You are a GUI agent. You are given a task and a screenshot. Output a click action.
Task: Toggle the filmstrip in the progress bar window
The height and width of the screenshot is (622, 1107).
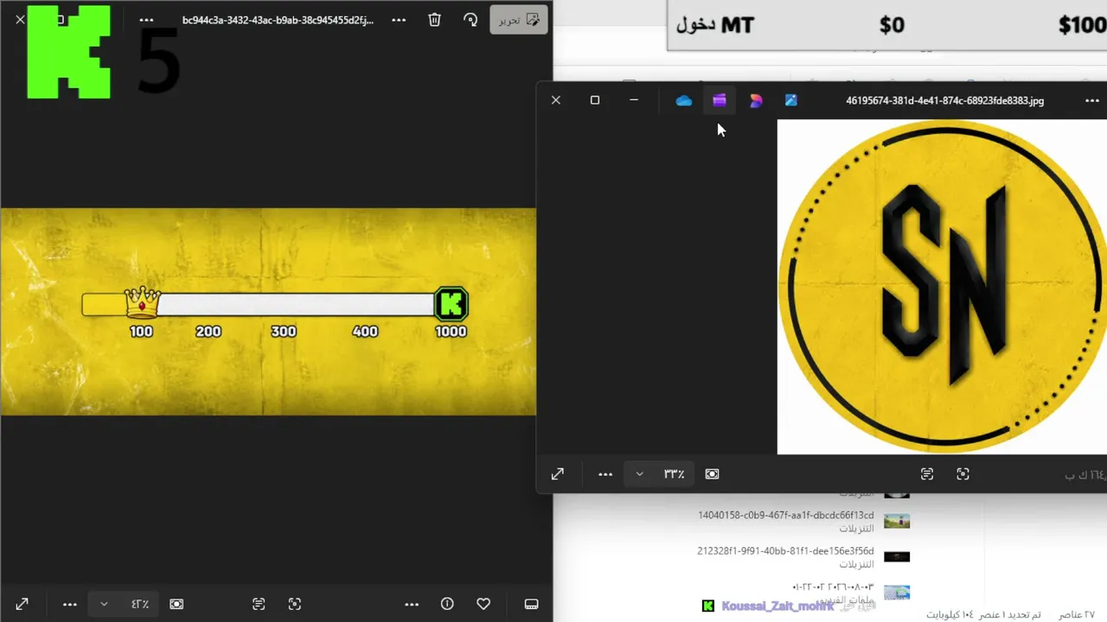point(532,604)
